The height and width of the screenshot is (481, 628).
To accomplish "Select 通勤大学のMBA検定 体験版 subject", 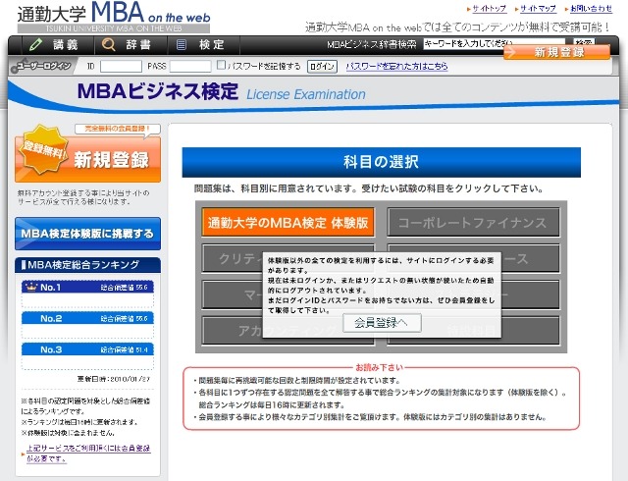I will click(288, 223).
